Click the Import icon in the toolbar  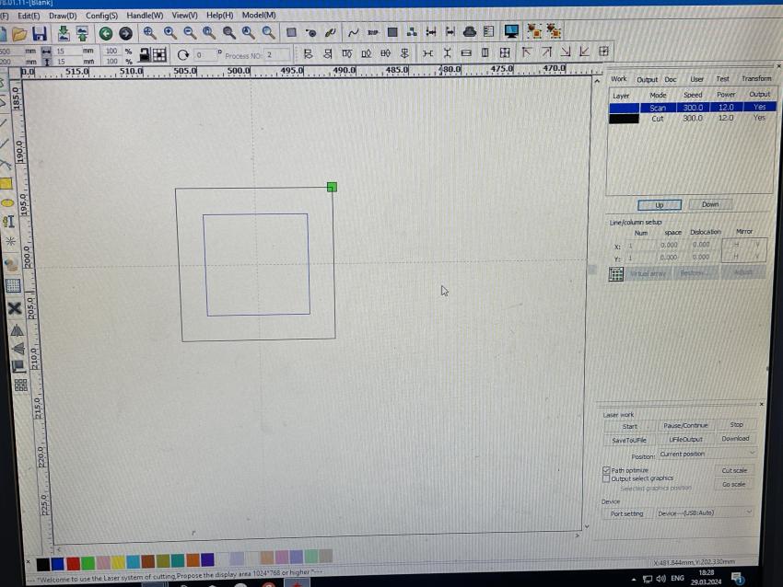point(64,33)
